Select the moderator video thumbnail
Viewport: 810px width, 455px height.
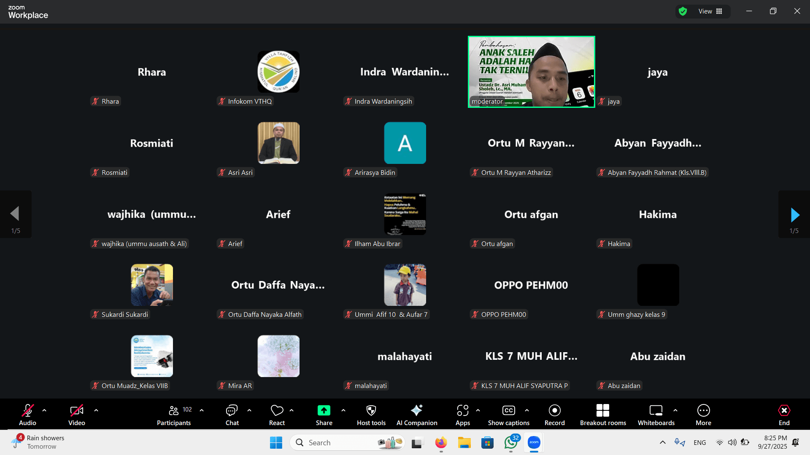(x=531, y=72)
